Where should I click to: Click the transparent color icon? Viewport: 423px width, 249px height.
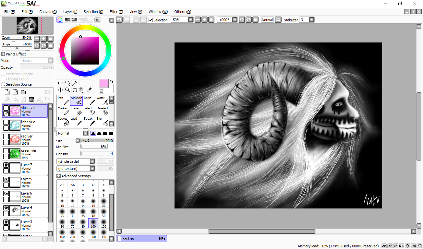point(102,91)
